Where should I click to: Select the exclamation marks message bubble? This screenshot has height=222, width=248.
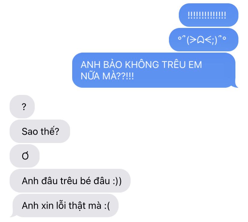click(x=208, y=15)
